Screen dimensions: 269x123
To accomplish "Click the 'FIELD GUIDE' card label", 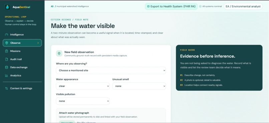I will (188, 50).
